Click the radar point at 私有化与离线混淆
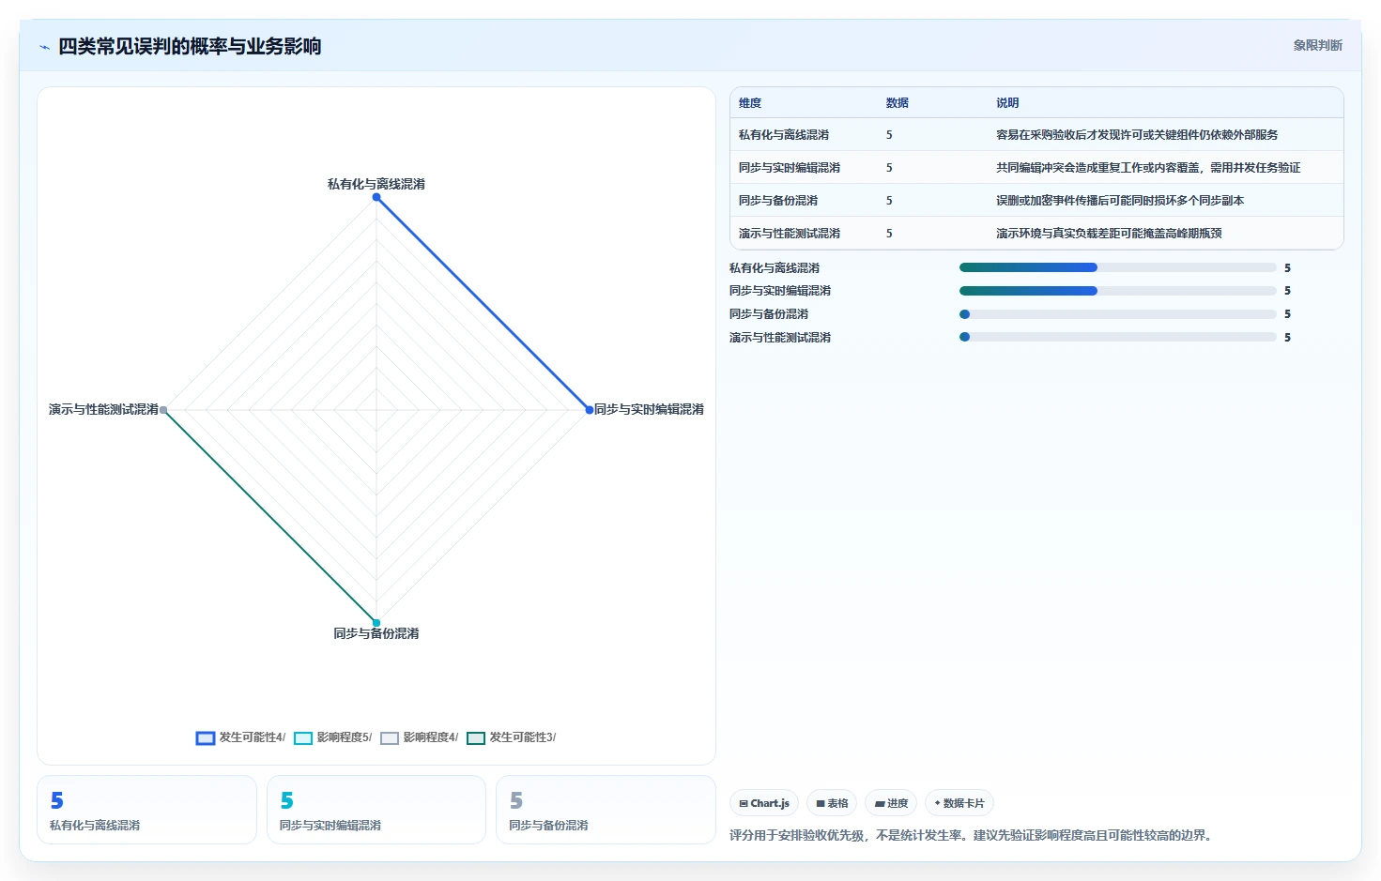This screenshot has width=1381, height=881. pyautogui.click(x=376, y=197)
